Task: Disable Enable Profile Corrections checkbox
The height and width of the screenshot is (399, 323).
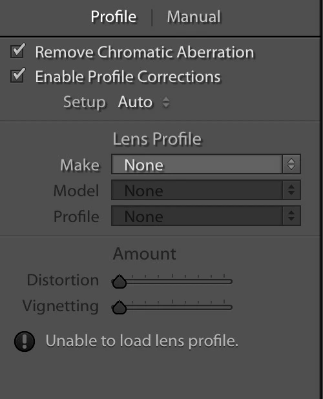Action: (17, 76)
